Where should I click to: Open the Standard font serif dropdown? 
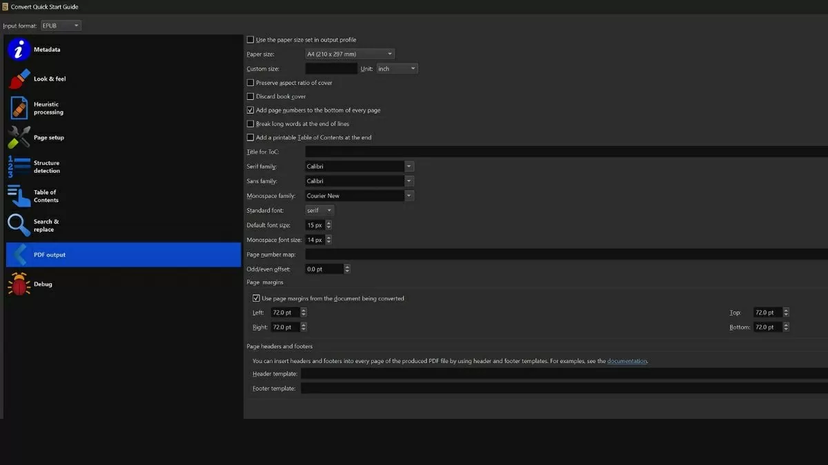pos(319,210)
